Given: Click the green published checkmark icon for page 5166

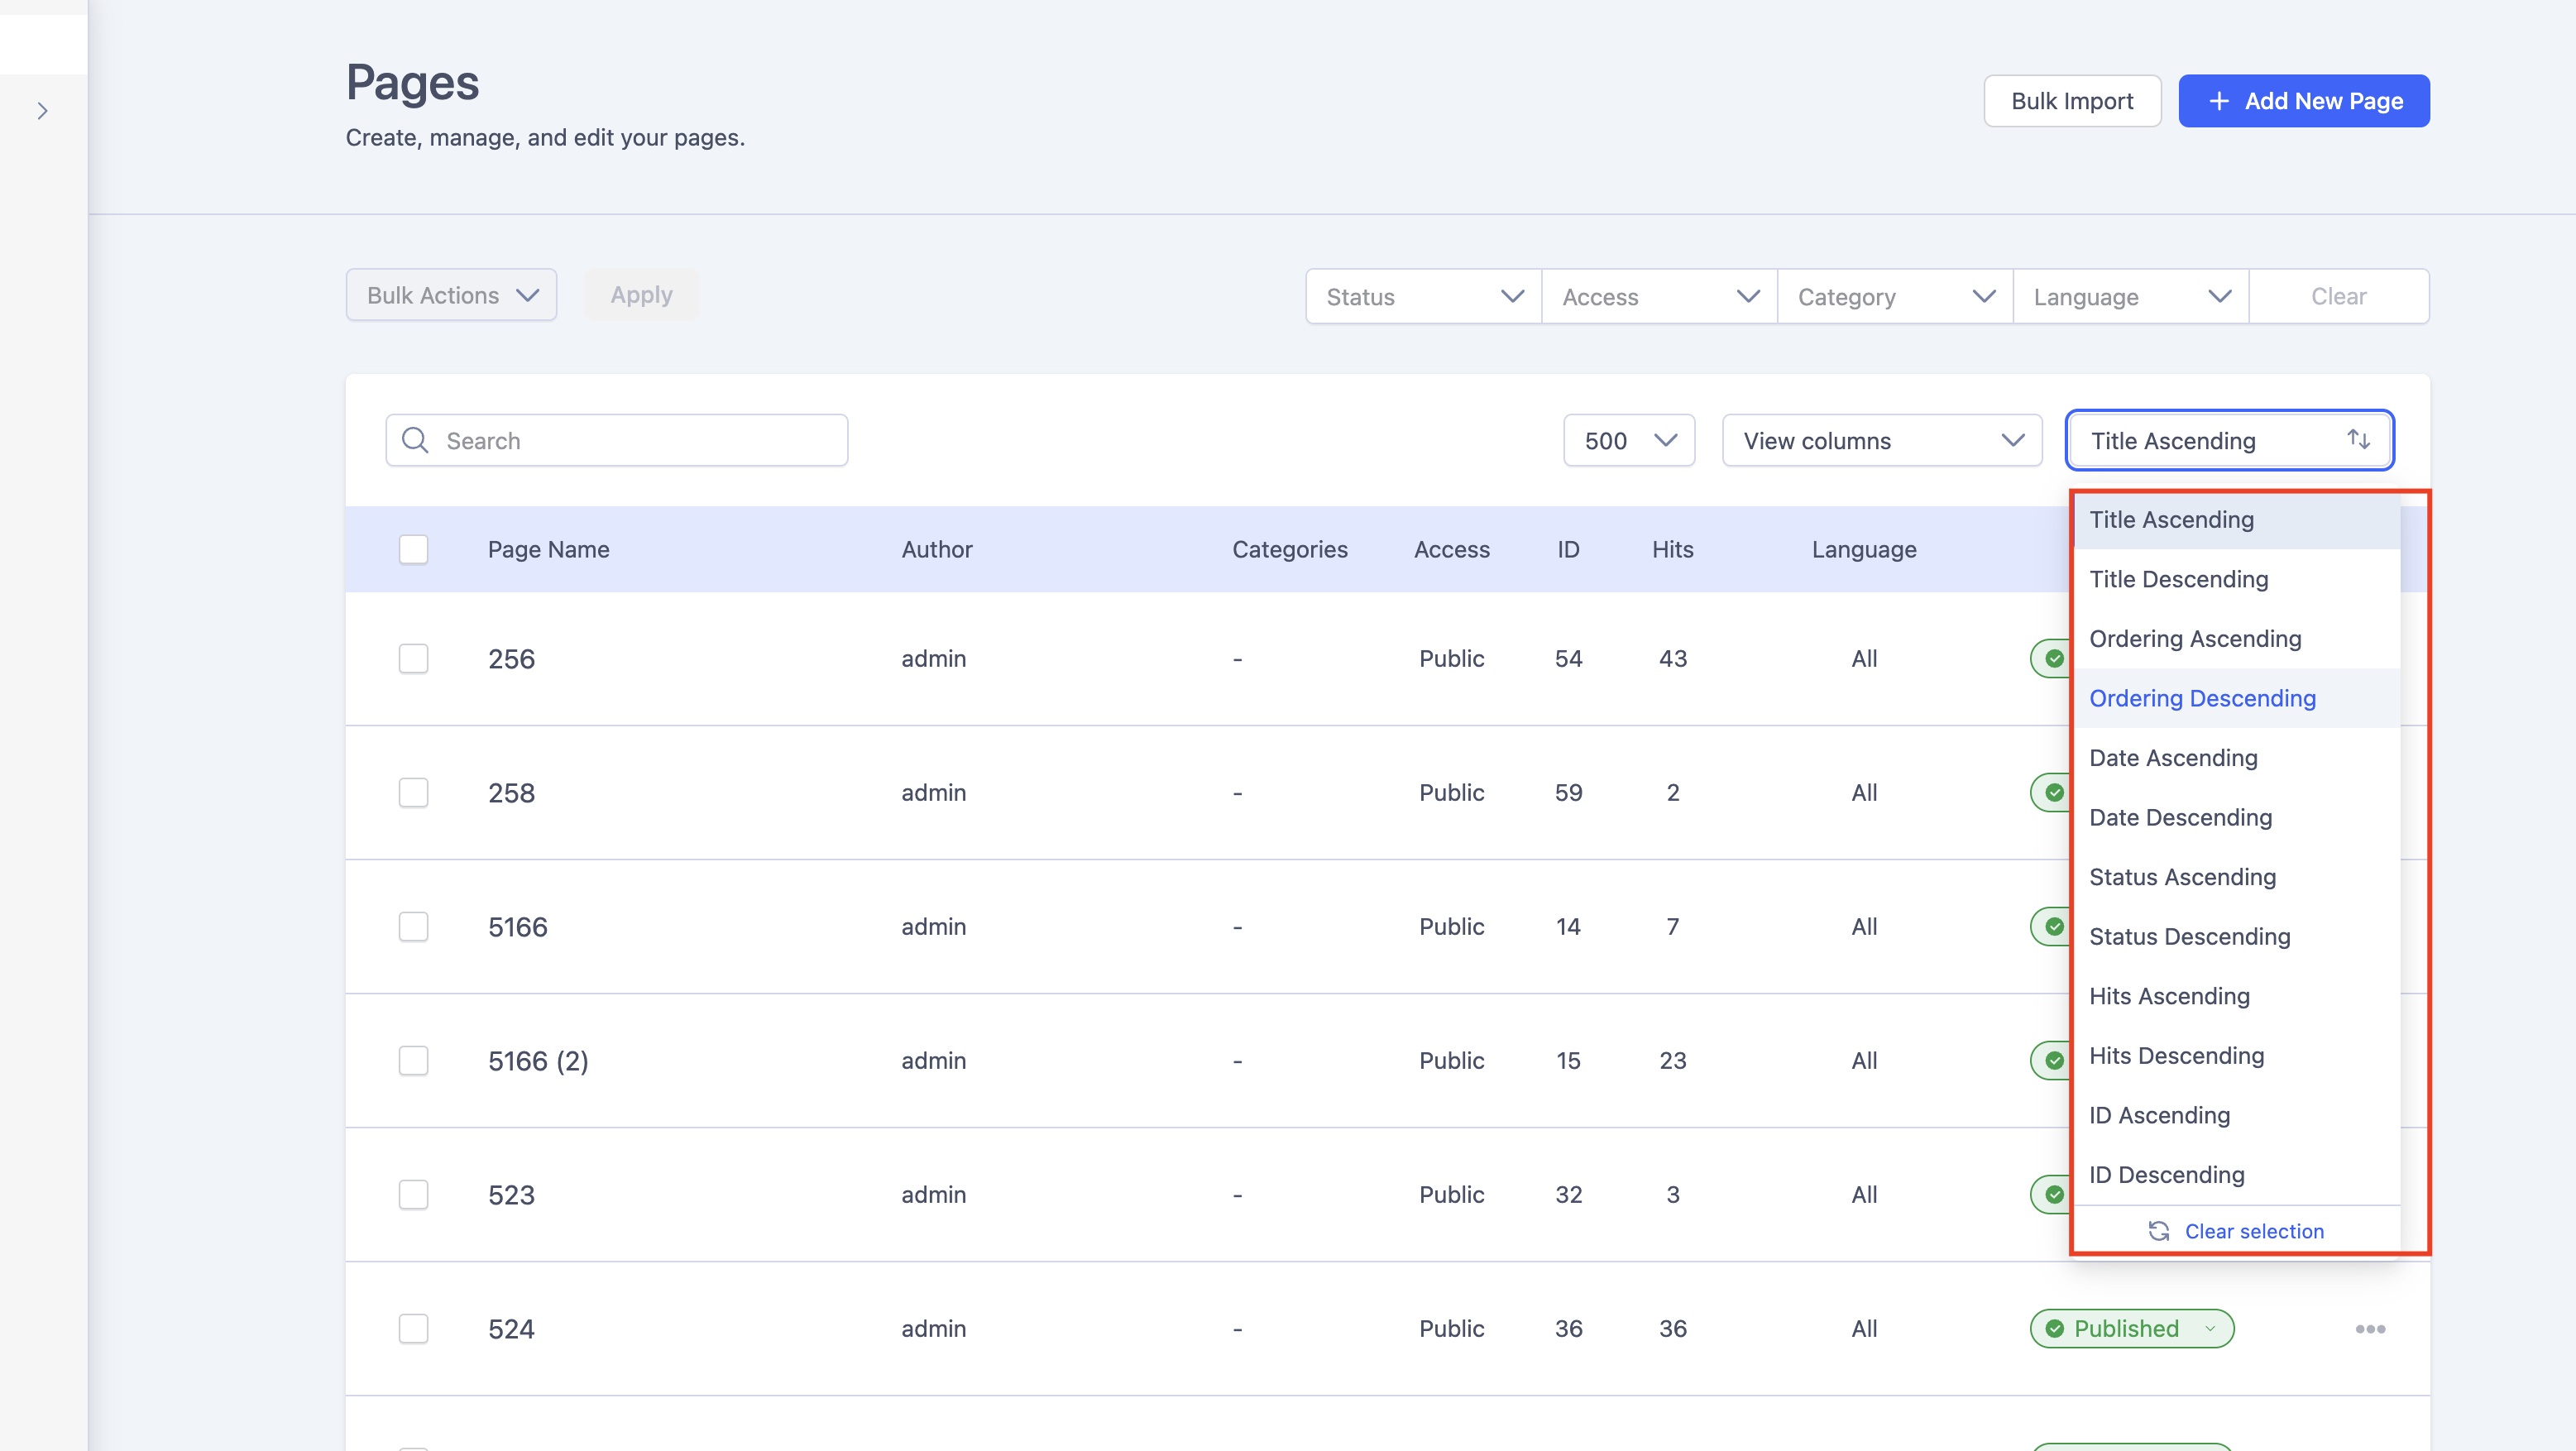Looking at the screenshot, I should 2051,927.
